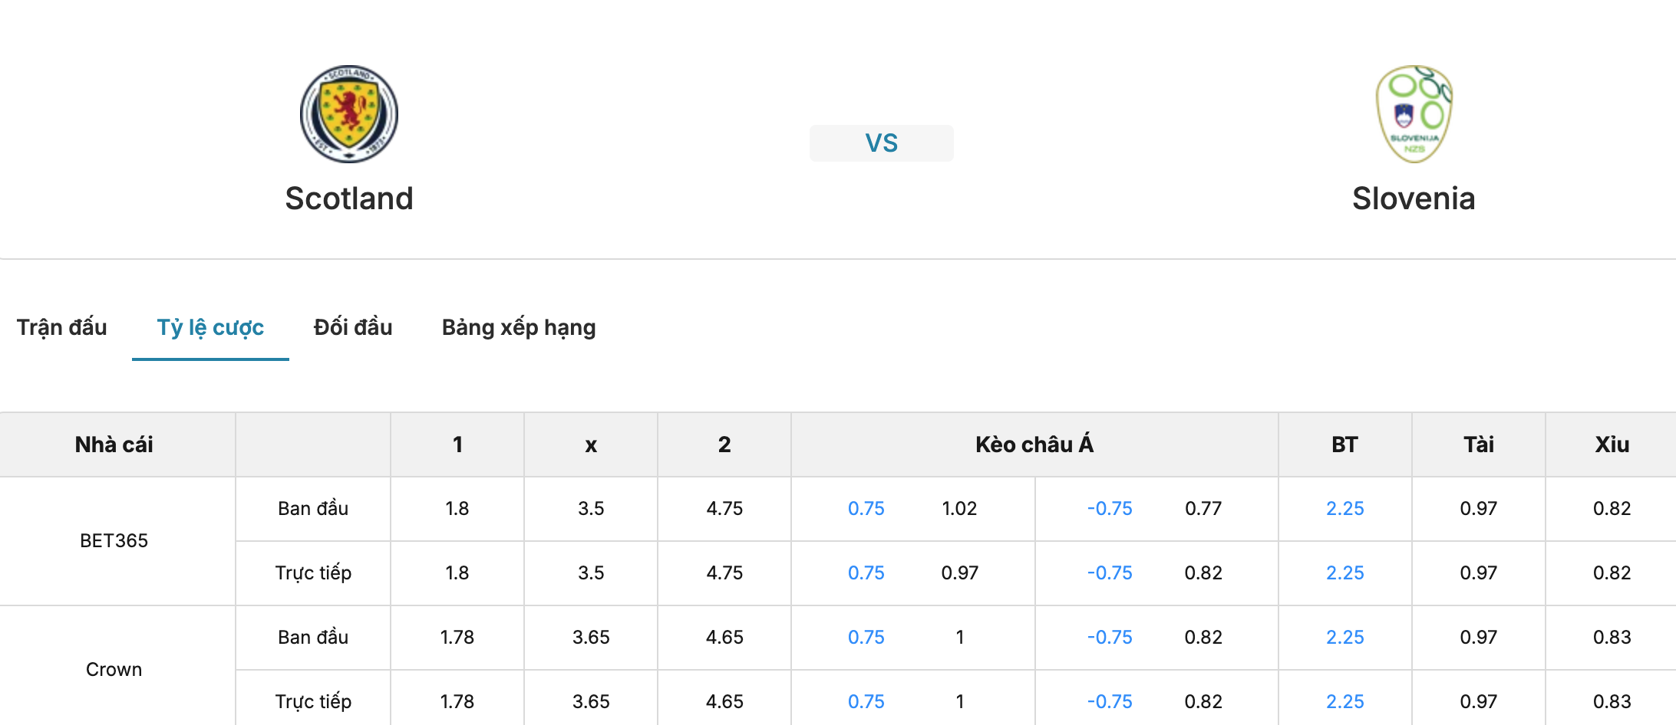Click the Scotland team crest logo

click(x=349, y=113)
